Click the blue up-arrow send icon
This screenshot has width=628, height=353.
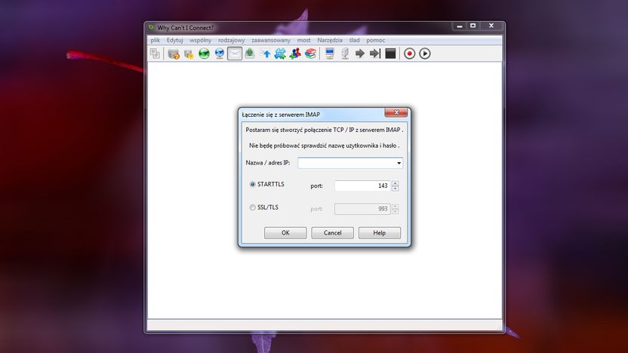point(265,54)
